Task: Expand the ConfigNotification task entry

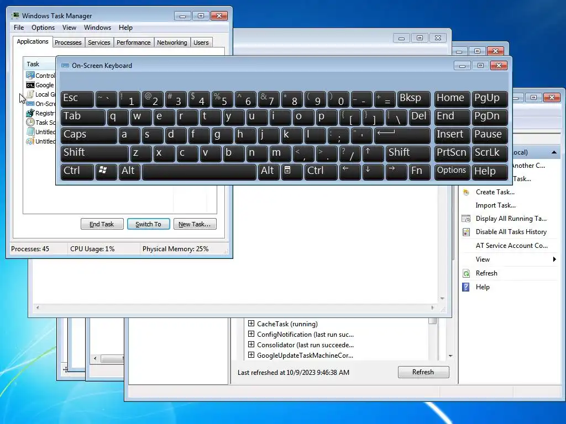Action: pyautogui.click(x=251, y=334)
